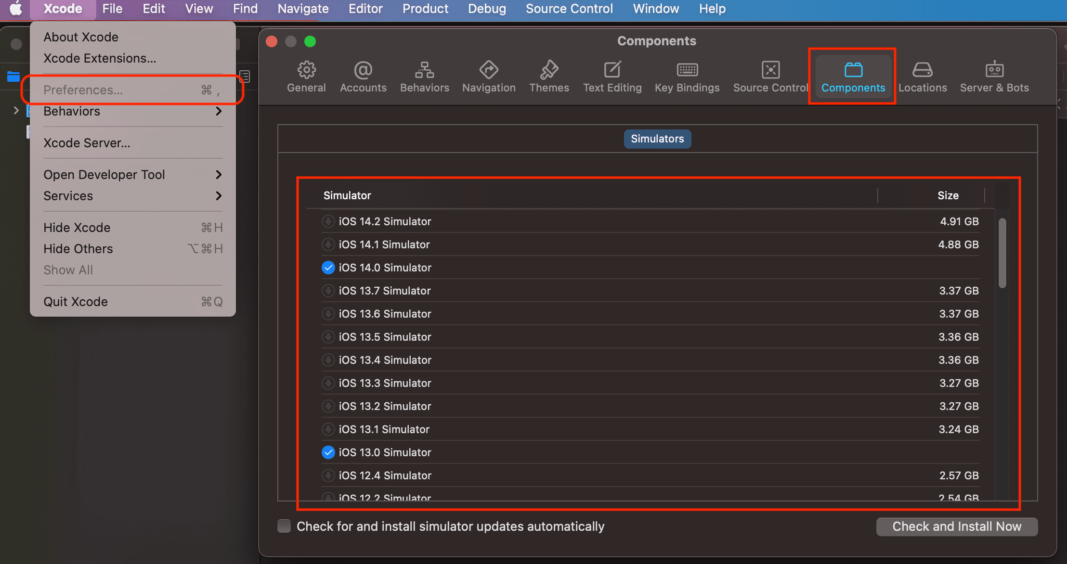Screen dimensions: 1067x564
Task: Expand the Open Developer Tool submenu
Action: pyautogui.click(x=133, y=175)
